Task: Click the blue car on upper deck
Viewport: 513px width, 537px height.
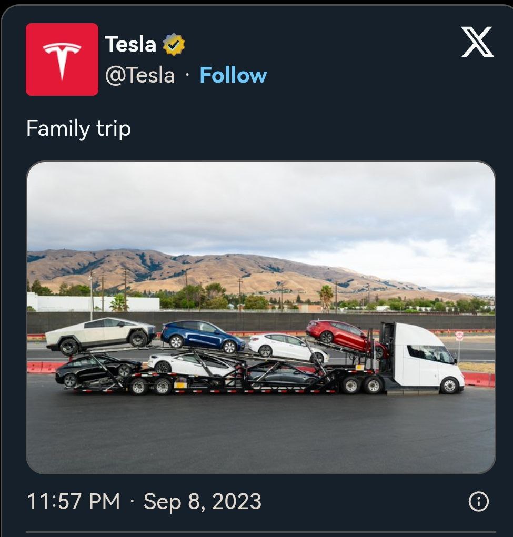Action: tap(203, 336)
